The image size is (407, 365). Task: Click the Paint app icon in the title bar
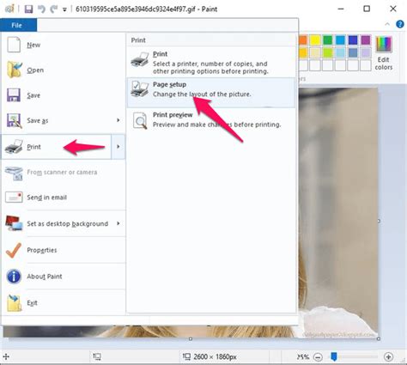[x=9, y=9]
